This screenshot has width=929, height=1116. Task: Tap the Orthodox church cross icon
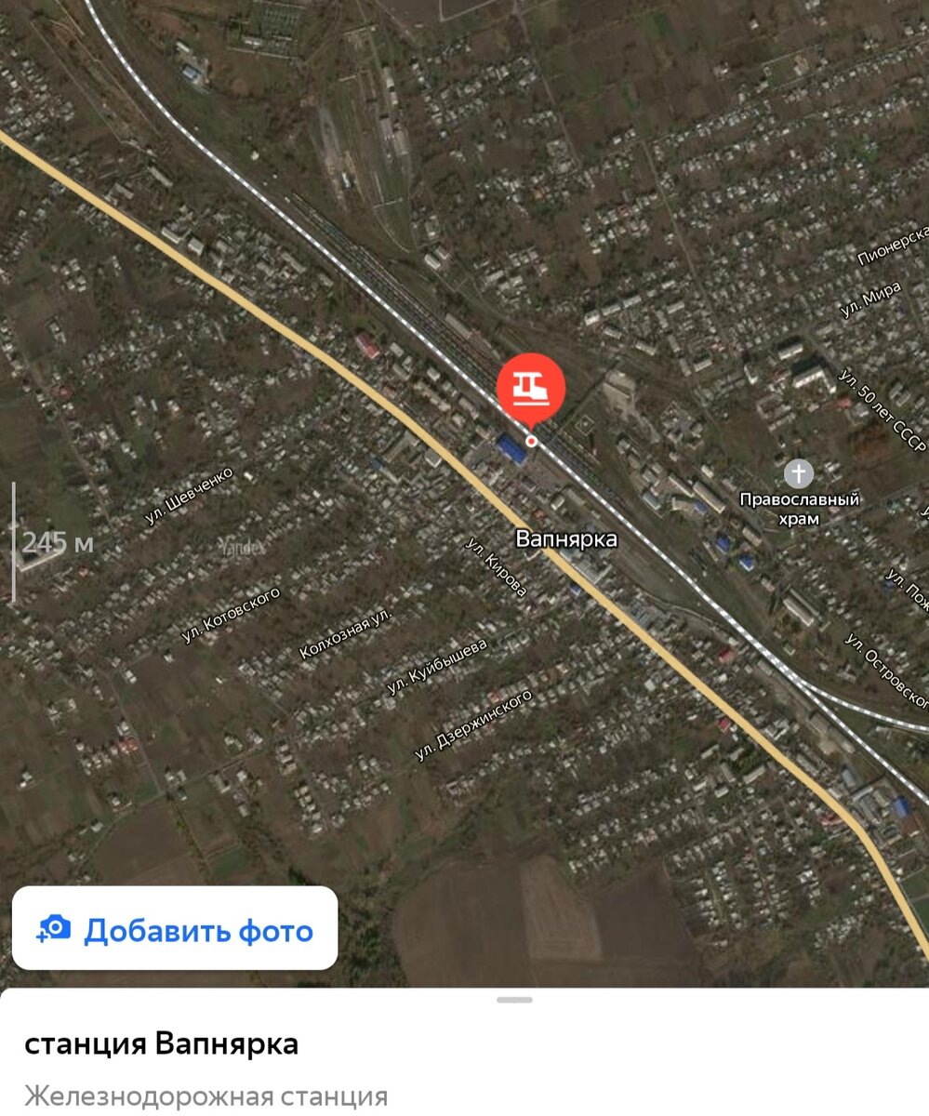coord(799,473)
